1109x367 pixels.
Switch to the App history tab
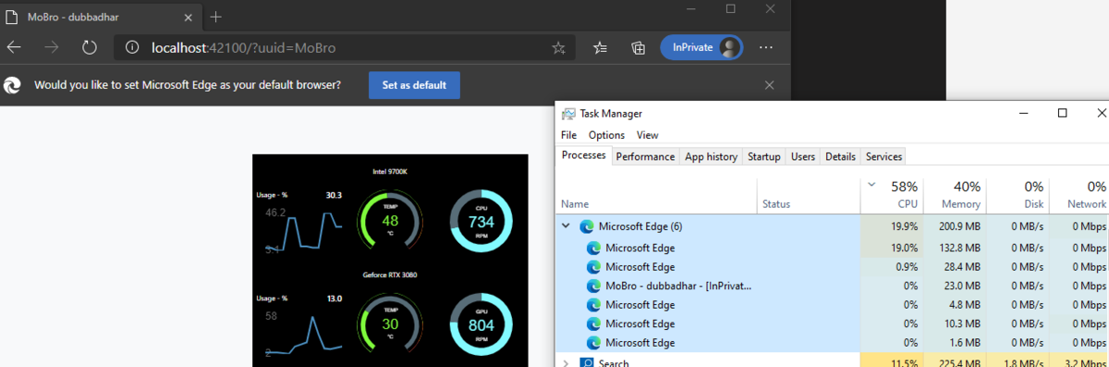[711, 157]
